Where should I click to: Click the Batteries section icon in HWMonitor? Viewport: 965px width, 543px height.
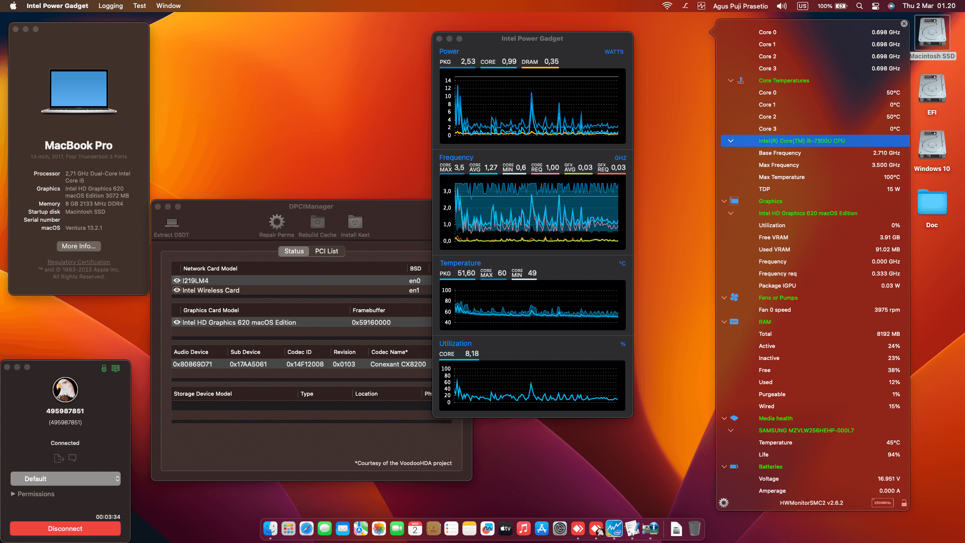point(734,467)
